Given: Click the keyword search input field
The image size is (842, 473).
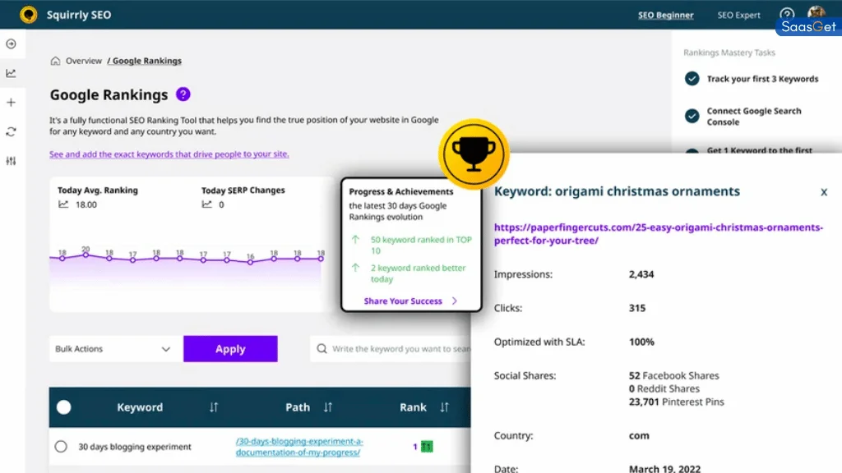Looking at the screenshot, I should pos(391,348).
